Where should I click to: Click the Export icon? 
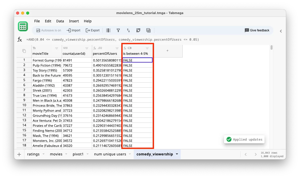pos(93,30)
